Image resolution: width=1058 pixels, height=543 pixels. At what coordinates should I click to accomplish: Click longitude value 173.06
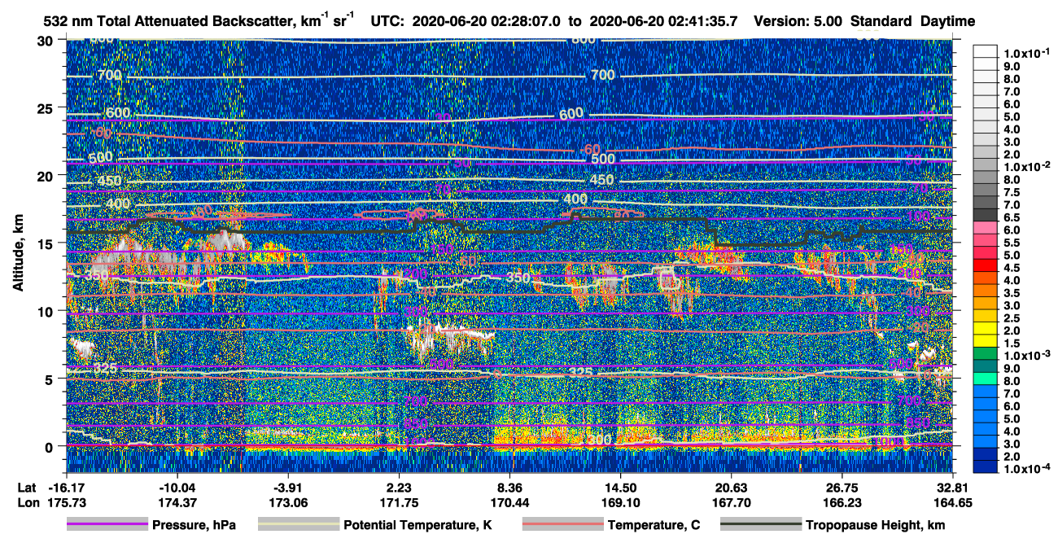289,503
